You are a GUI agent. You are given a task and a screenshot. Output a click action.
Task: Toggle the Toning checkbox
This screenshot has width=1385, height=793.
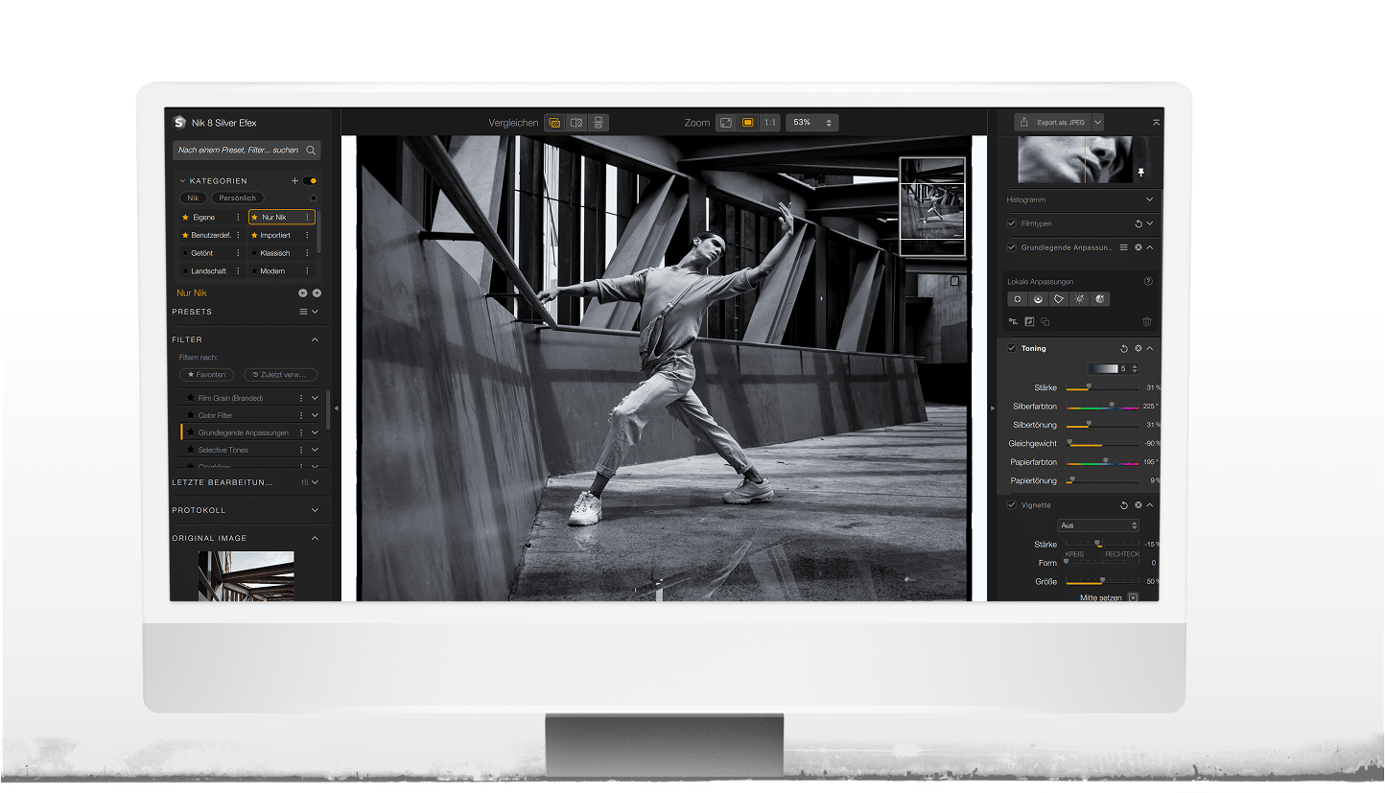[x=1011, y=348]
